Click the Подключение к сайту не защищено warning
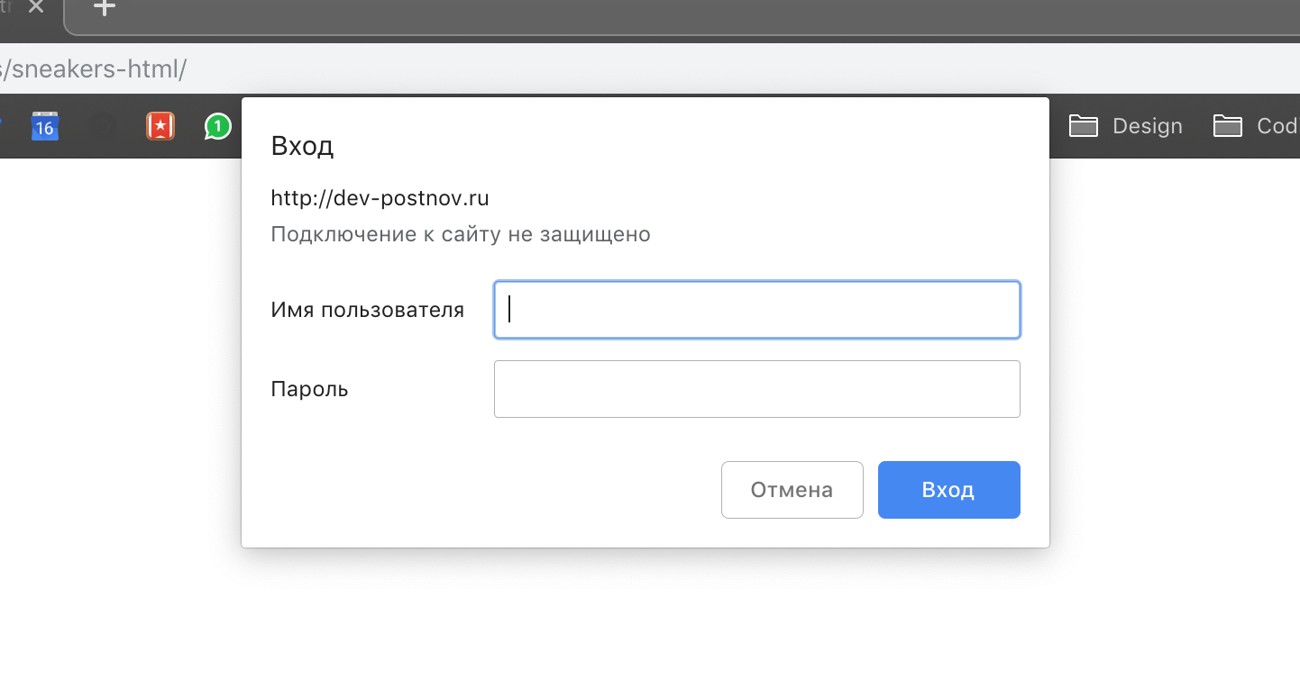Image resolution: width=1300 pixels, height=688 pixels. click(x=460, y=234)
